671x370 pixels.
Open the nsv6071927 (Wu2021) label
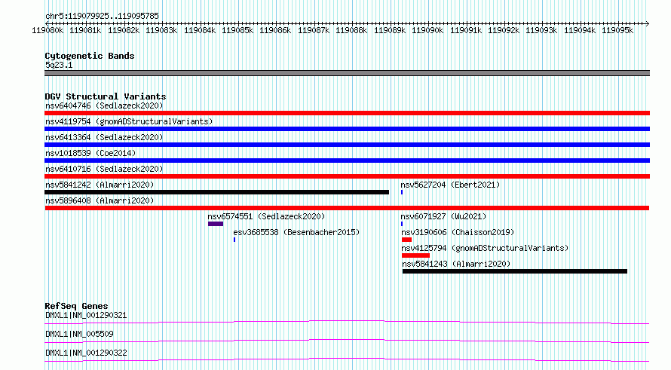tap(443, 216)
